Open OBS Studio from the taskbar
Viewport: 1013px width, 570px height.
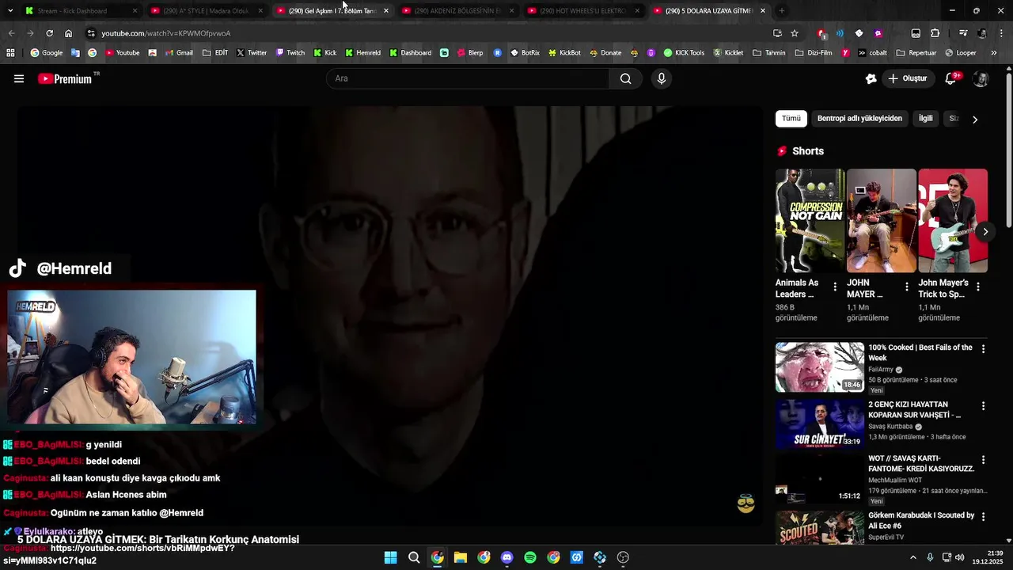coord(623,557)
